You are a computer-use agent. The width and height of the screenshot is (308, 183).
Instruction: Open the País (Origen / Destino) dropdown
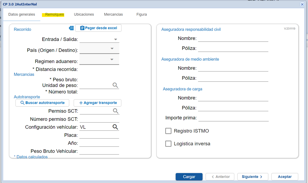pyautogui.click(x=112, y=49)
